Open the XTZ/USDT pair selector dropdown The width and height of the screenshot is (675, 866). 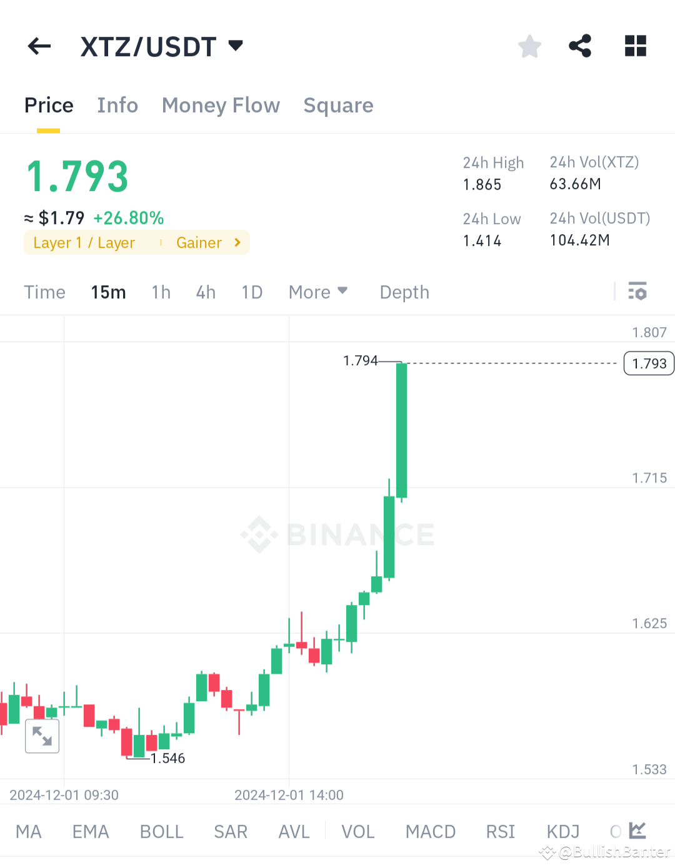(x=163, y=46)
